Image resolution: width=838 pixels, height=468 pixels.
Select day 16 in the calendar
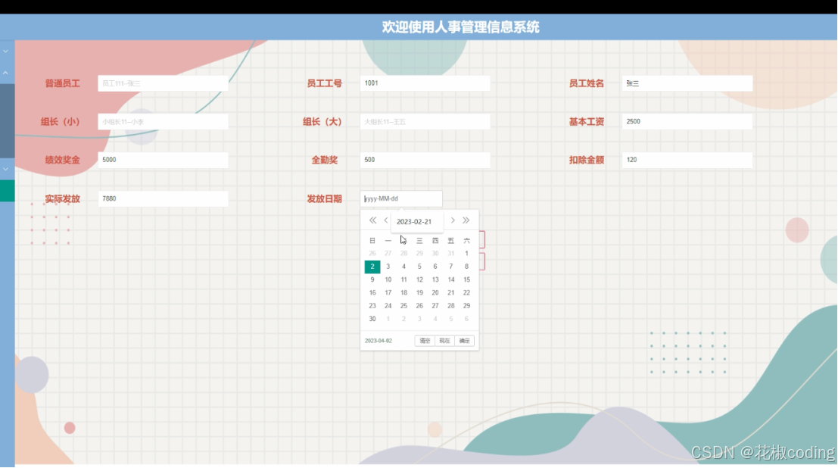(372, 292)
